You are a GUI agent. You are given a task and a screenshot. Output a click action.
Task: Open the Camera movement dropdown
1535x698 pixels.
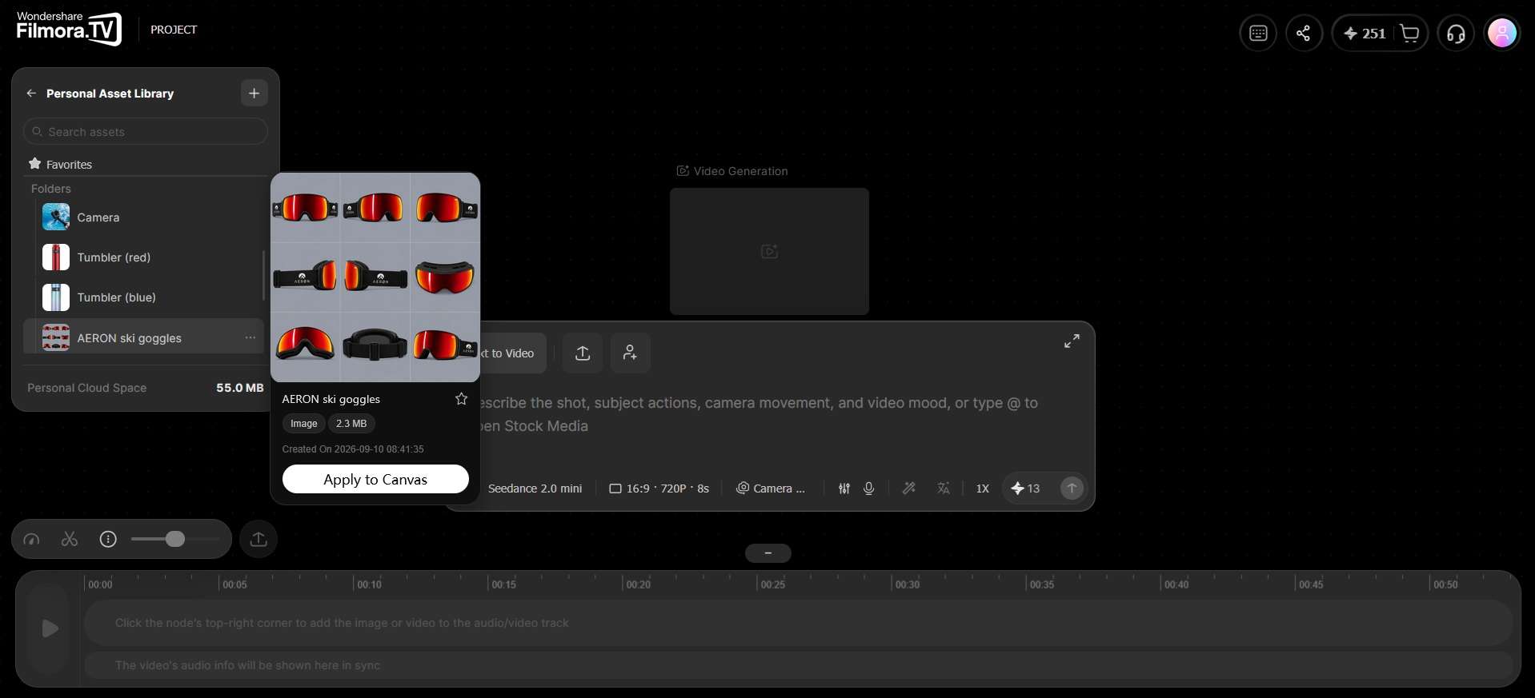point(771,489)
